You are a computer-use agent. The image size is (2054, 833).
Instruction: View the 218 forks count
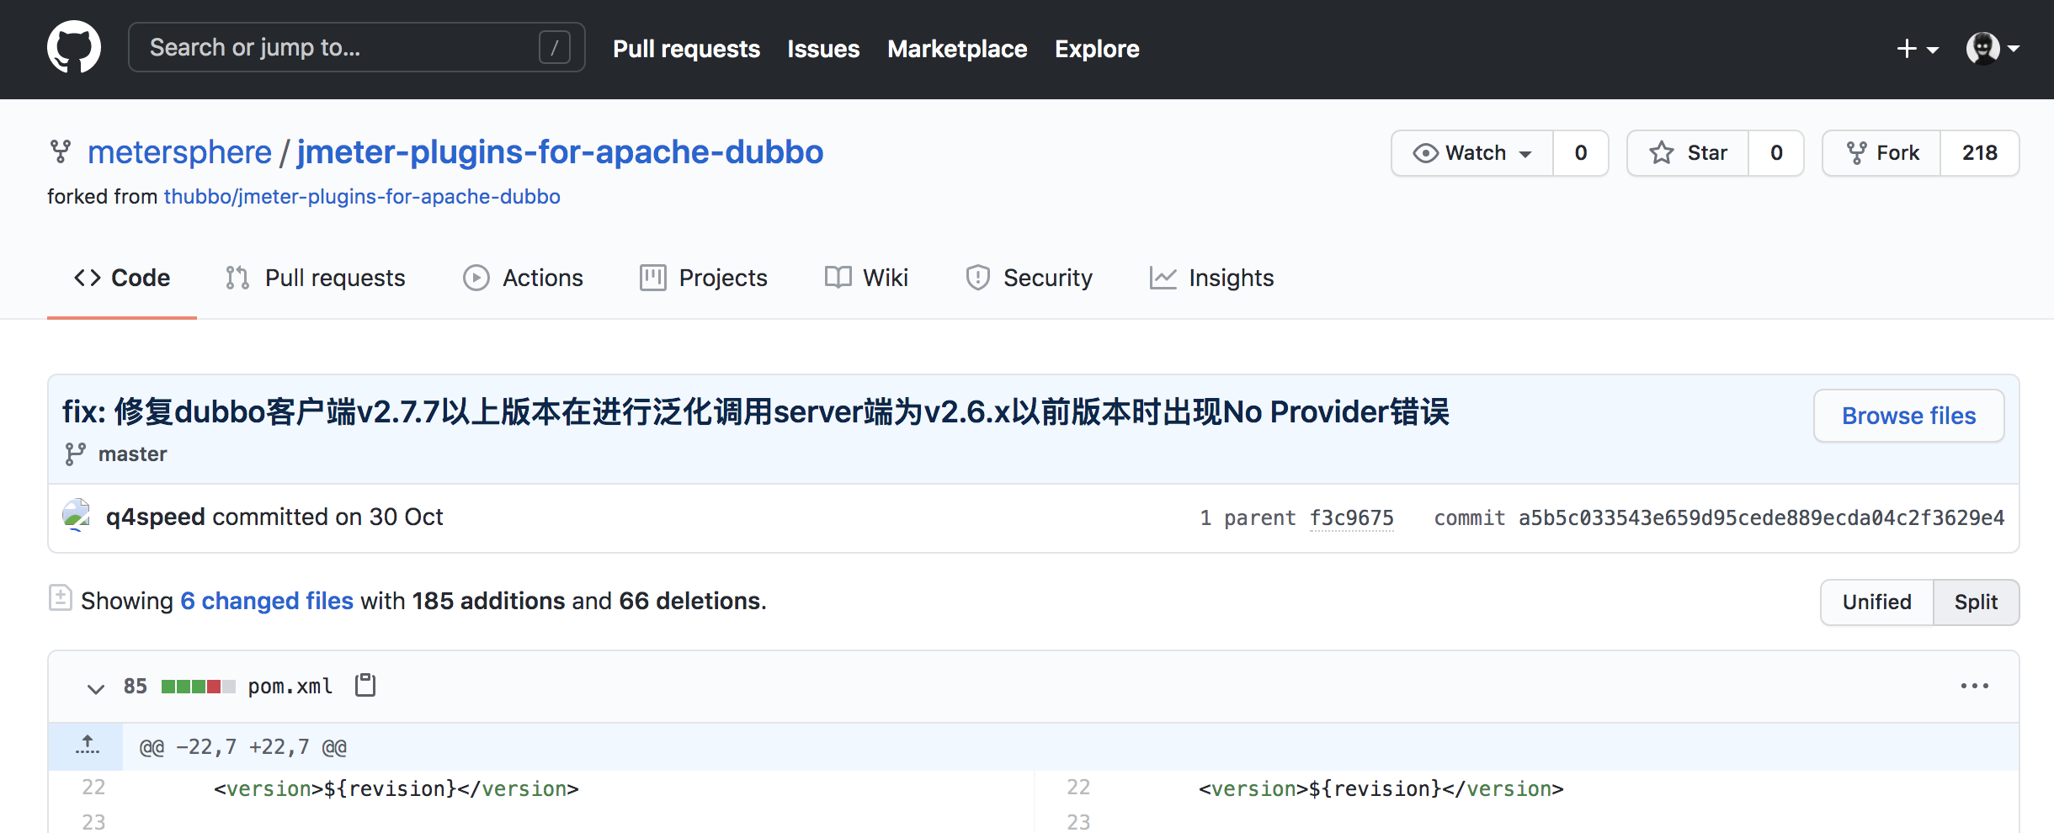click(x=1980, y=153)
